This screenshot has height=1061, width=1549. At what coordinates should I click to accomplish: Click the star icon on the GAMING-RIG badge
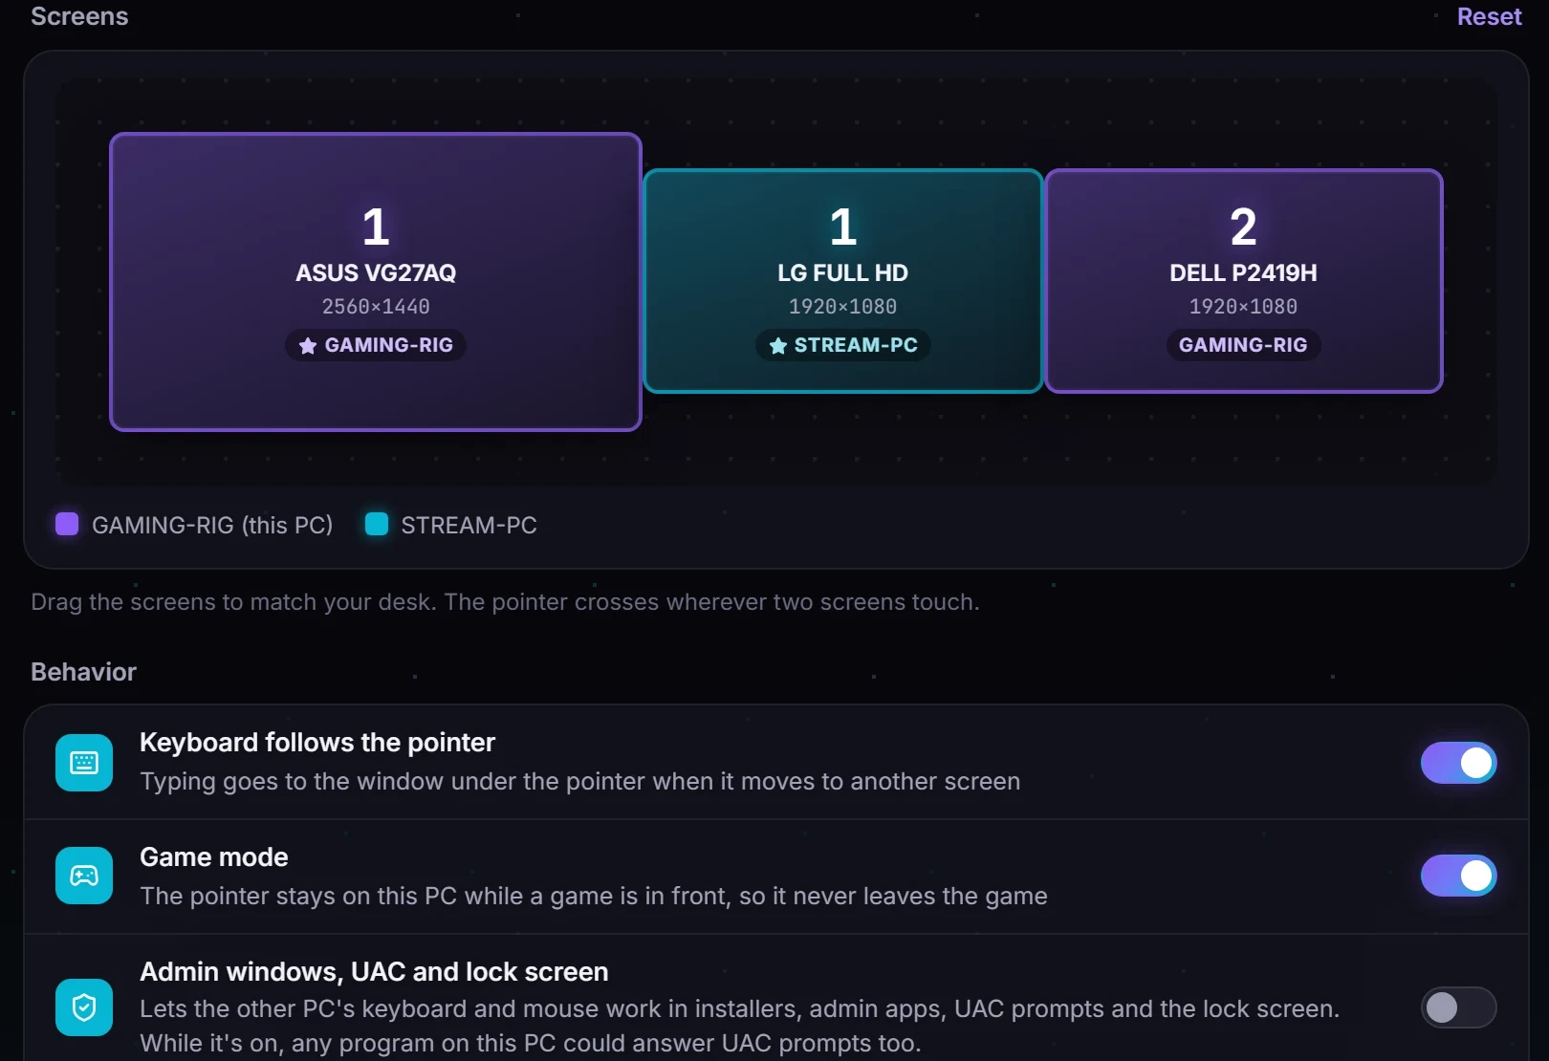(308, 346)
